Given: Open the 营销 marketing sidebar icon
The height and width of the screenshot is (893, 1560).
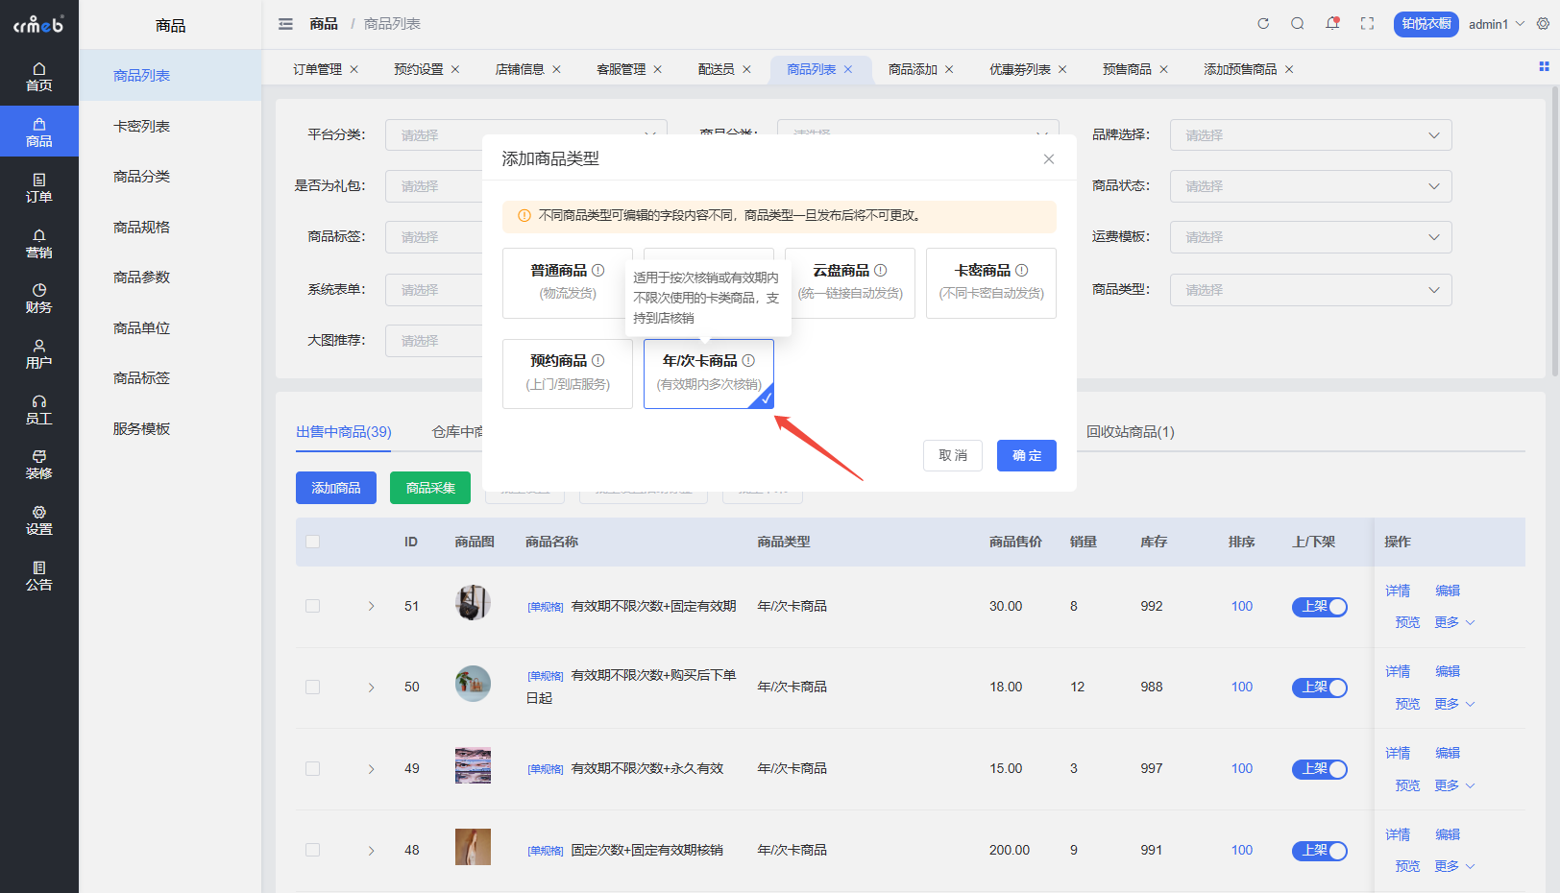Looking at the screenshot, I should tap(38, 244).
